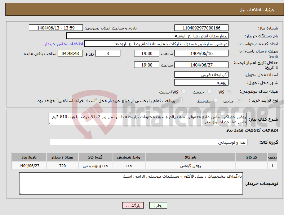The width and height of the screenshot is (284, 215).
Task: Toggle the اسناد خزانه اسلامی payment checkbox
Action: pos(180,100)
